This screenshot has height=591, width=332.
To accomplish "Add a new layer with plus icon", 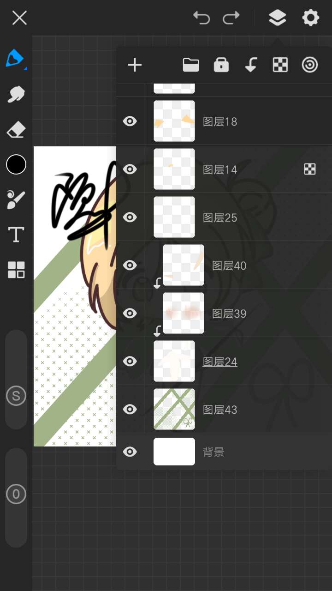I will (135, 65).
